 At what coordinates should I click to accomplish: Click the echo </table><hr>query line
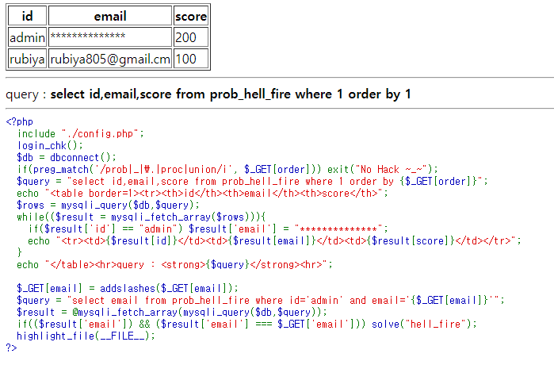click(174, 264)
